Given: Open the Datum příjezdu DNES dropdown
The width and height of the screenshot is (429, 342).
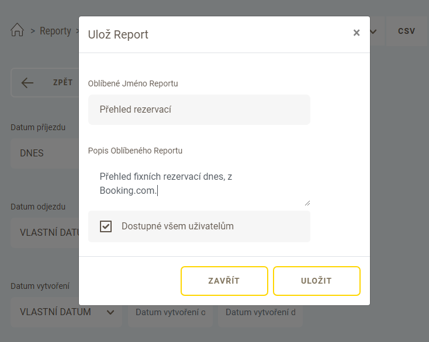Looking at the screenshot, I should tap(45, 153).
